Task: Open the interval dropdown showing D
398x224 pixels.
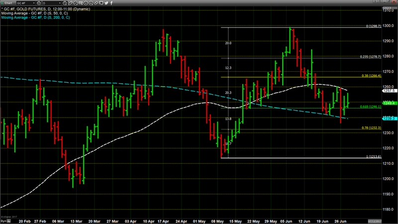Action: click(x=52, y=3)
